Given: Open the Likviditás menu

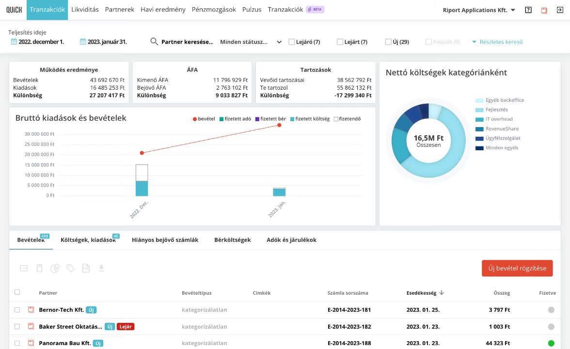Looking at the screenshot, I should (x=85, y=10).
